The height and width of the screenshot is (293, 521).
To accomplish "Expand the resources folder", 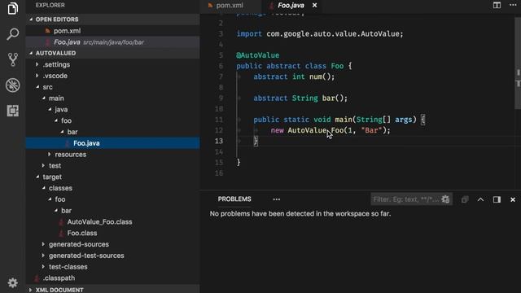I will 113,155.
